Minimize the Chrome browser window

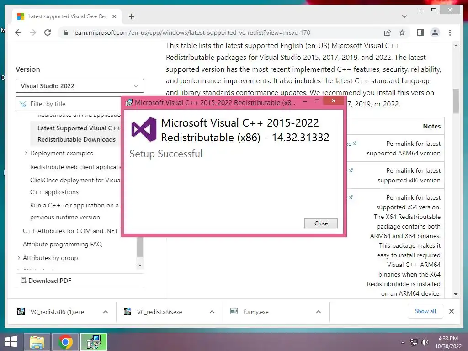point(421,11)
